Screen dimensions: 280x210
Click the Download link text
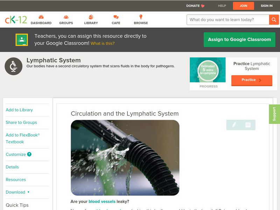tap(15, 192)
